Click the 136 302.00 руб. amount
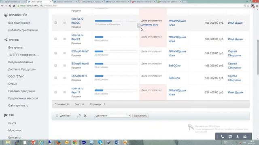The height and width of the screenshot is (145, 259). 214,78
